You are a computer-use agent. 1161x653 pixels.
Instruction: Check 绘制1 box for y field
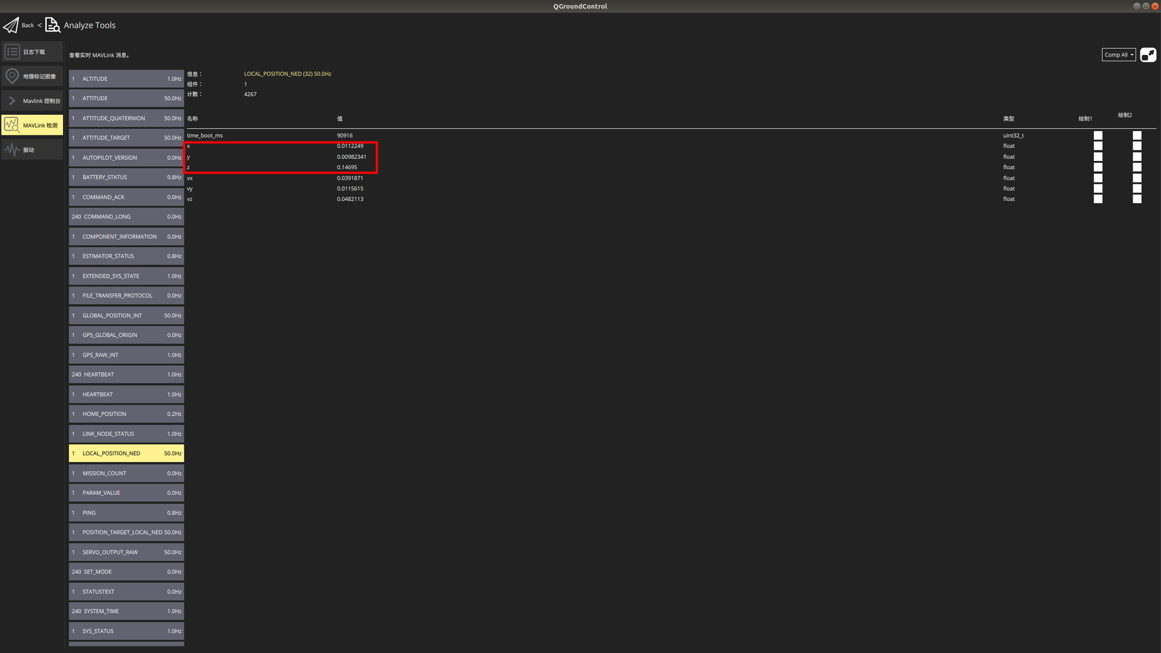tap(1098, 157)
